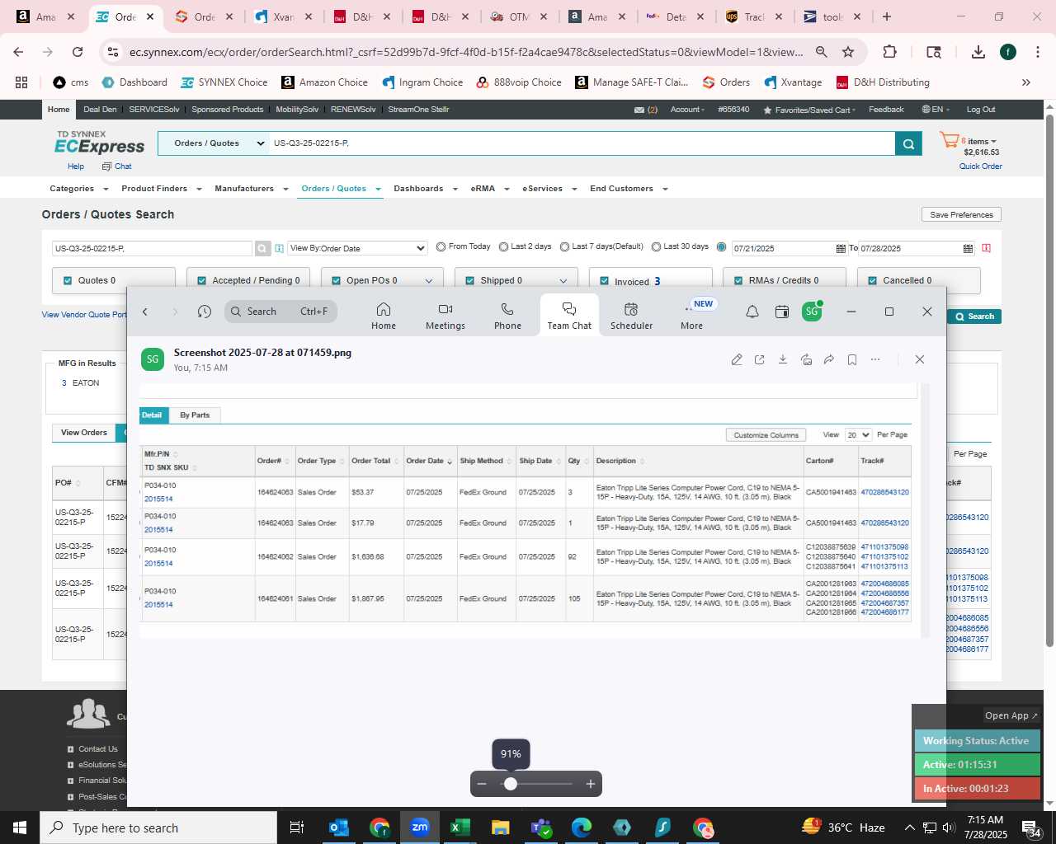The width and height of the screenshot is (1056, 844).
Task: Click the Open App button in tracker
Action: 1011,715
